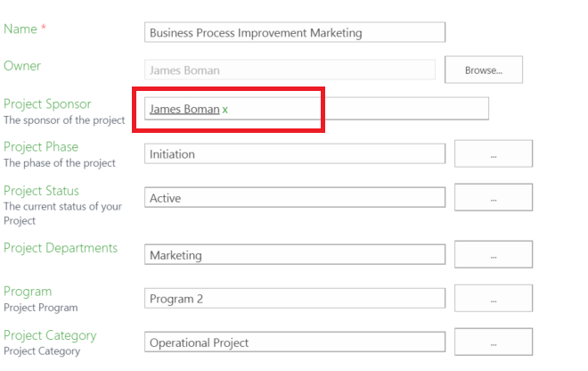Click the Project Departments field showing Marketing

click(x=294, y=255)
